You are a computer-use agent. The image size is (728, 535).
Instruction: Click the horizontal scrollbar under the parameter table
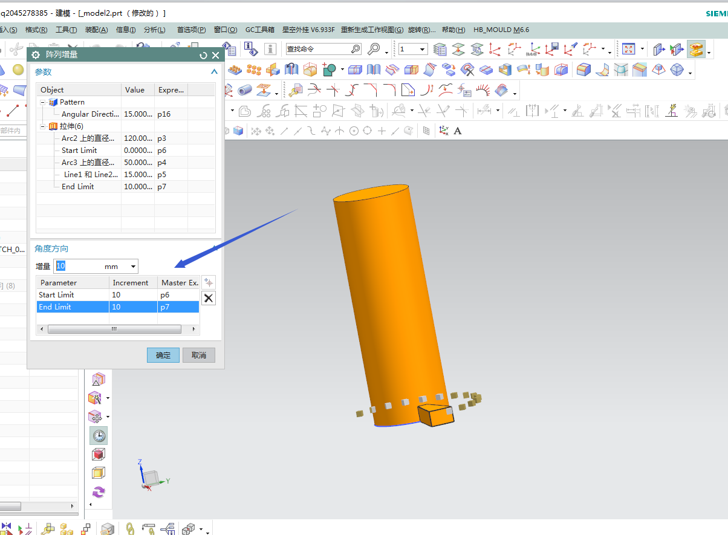point(114,329)
